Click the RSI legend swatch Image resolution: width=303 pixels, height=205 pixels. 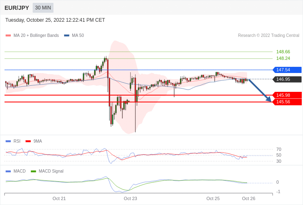click(x=8, y=141)
